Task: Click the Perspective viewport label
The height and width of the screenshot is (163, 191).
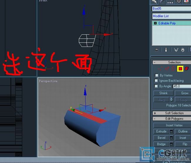Action: (48, 81)
